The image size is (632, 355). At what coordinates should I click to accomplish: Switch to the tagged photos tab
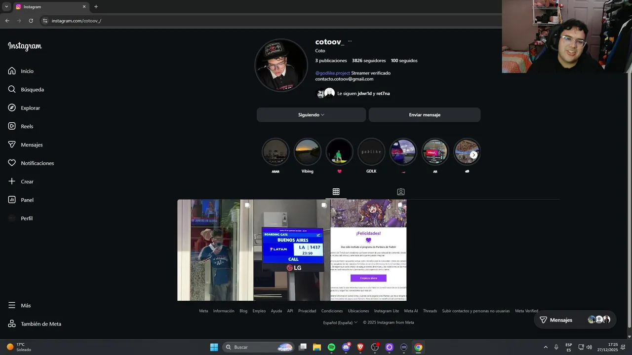click(x=401, y=192)
